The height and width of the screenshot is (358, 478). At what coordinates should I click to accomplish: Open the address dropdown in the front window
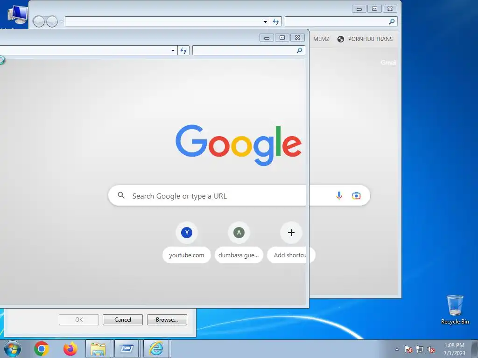173,50
